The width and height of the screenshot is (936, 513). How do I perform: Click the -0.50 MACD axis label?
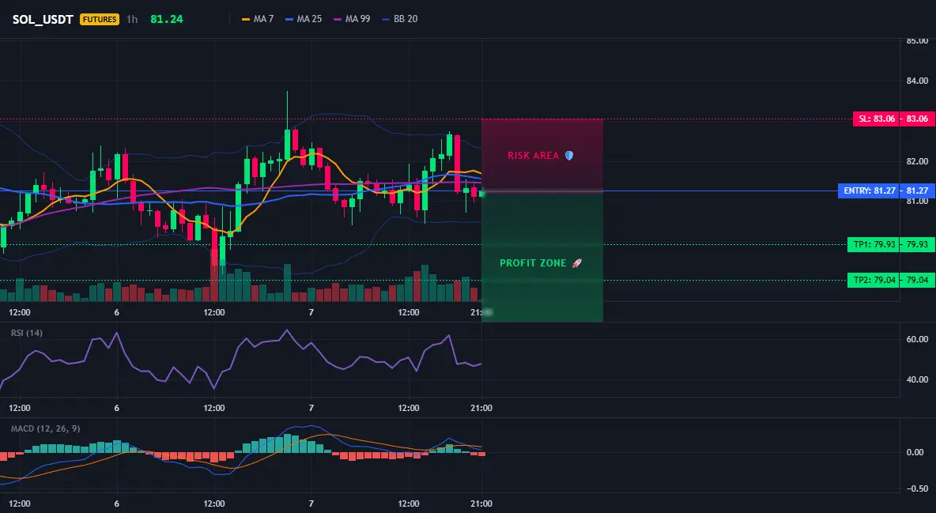tap(916, 488)
